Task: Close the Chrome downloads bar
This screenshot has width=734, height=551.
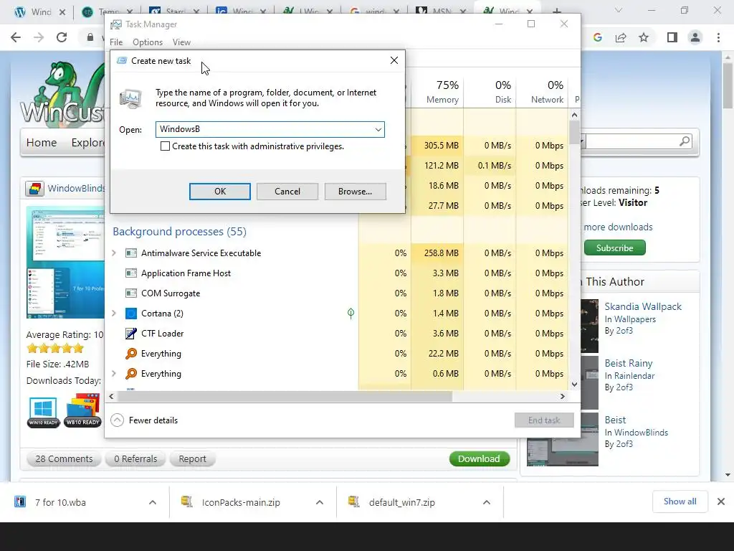Action: point(721,501)
